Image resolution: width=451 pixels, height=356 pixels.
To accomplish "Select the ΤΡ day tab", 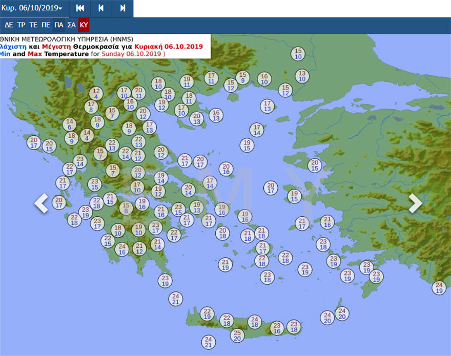I will tap(21, 25).
